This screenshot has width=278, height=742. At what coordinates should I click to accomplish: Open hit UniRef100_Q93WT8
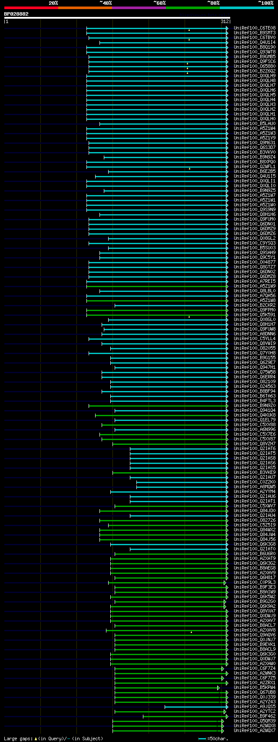pos(255,52)
